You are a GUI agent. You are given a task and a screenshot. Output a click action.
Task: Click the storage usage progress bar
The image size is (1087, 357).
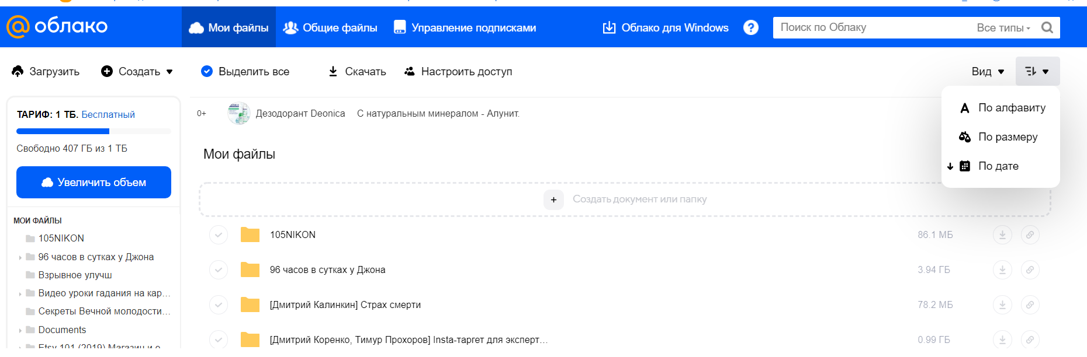(x=94, y=131)
